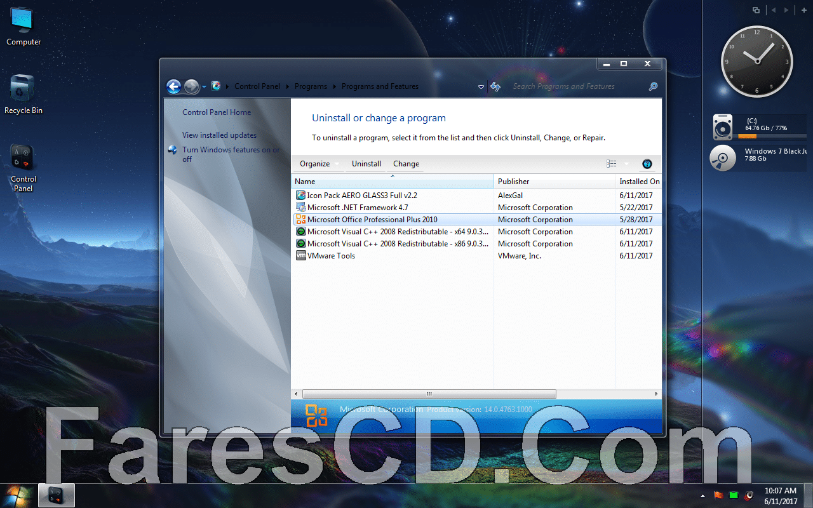Sort list by Name column header
This screenshot has height=508, width=813.
pos(393,182)
